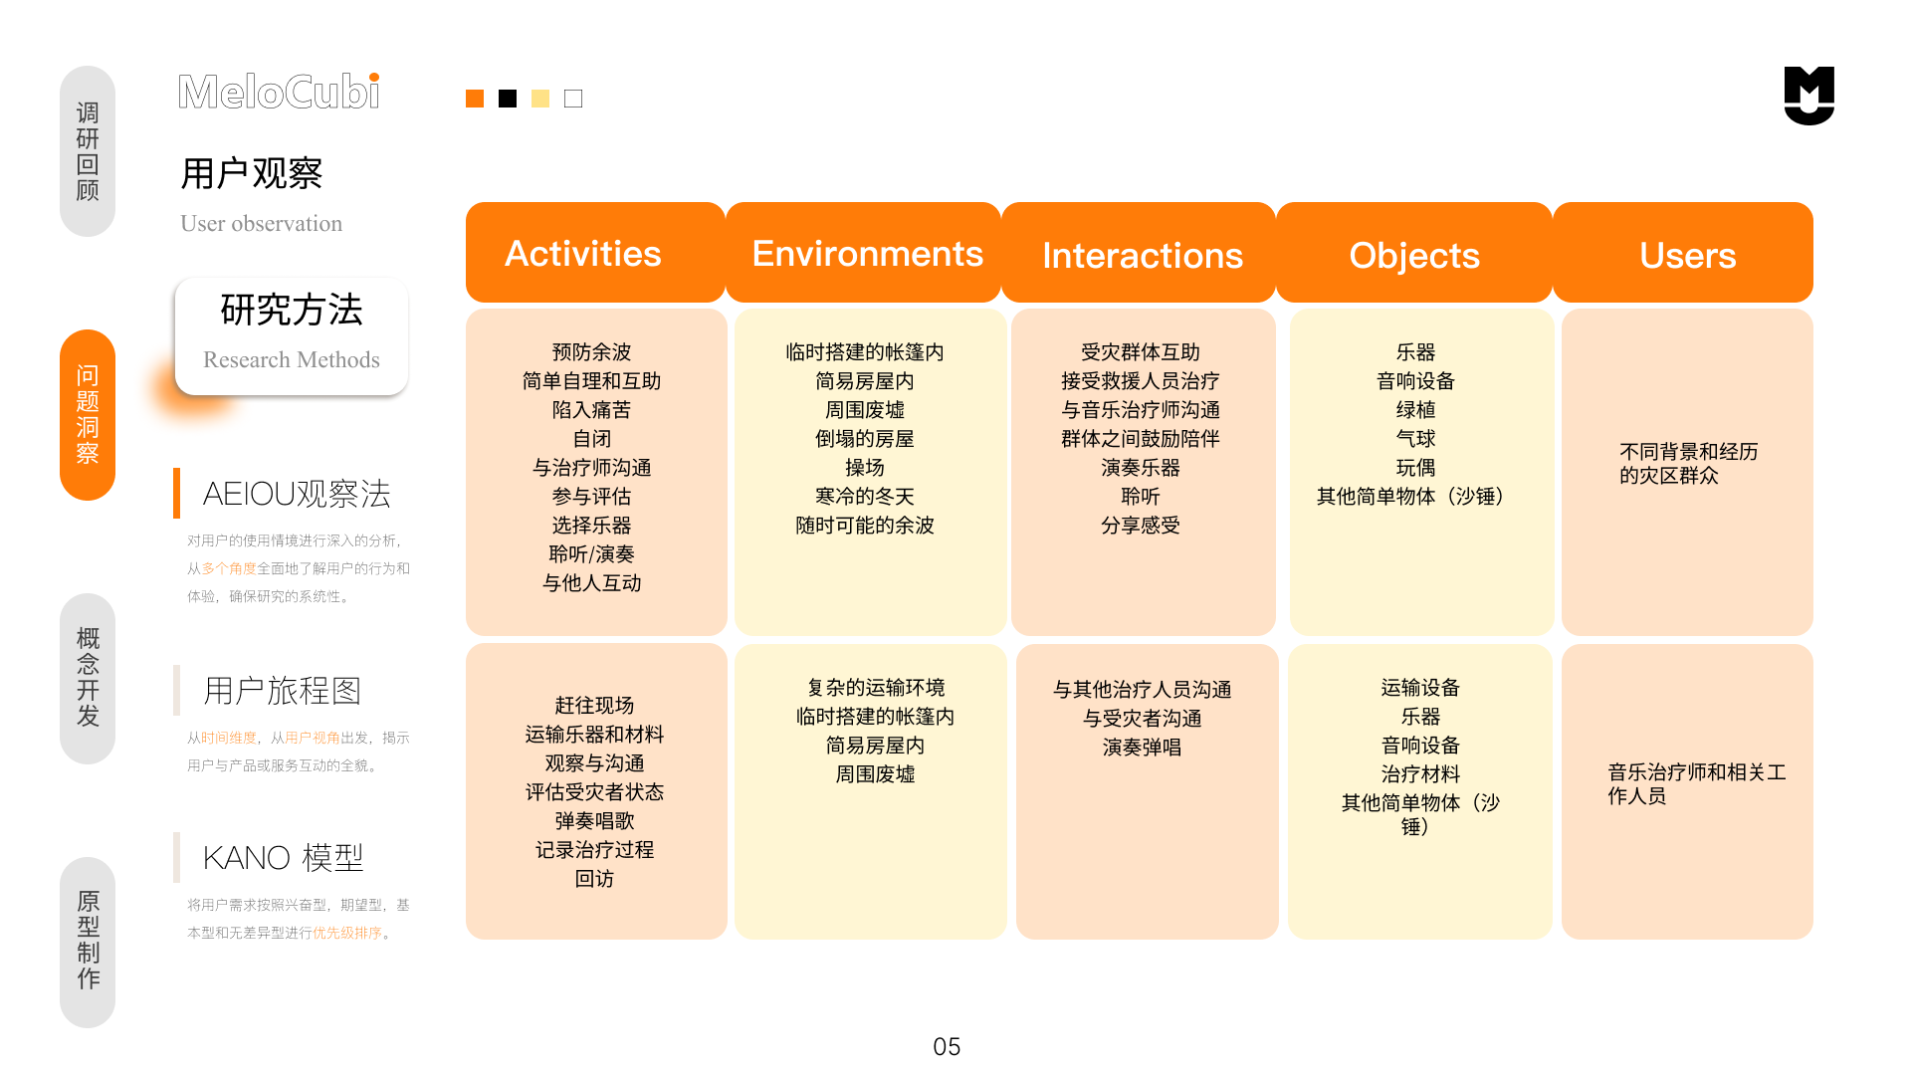Select the white outlined color square
The height and width of the screenshot is (1075, 1911).
[x=572, y=98]
